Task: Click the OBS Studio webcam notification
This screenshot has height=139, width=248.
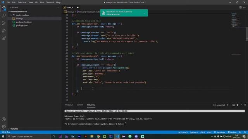Action: click(124, 13)
